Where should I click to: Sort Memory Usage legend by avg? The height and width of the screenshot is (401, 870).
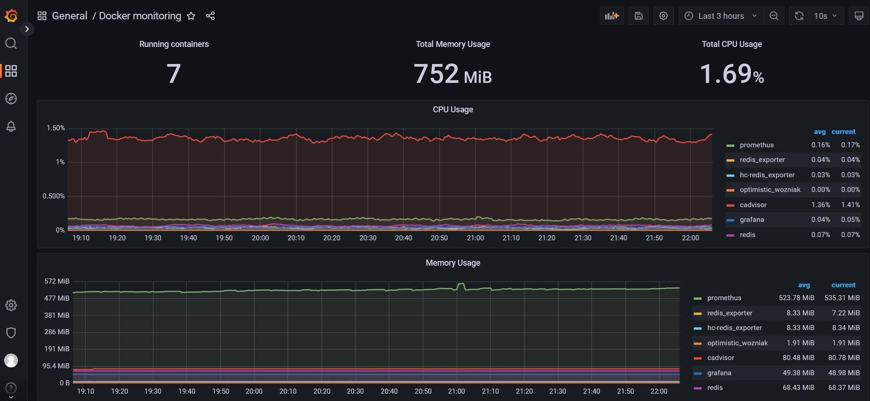(804, 285)
